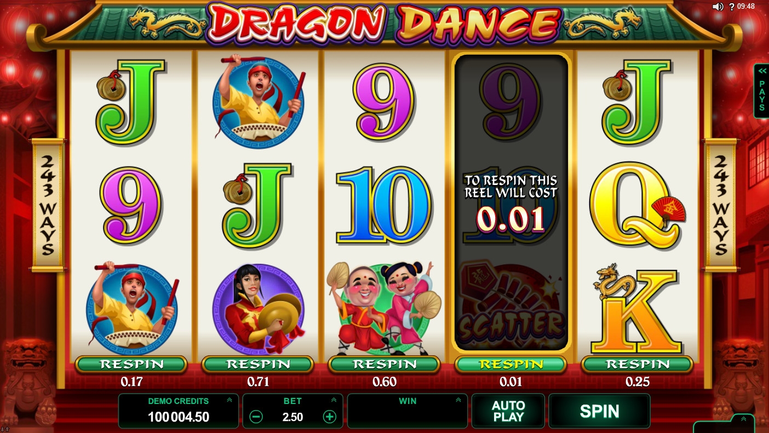
Task: Click the orange K symbol with dragon
Action: coord(639,309)
